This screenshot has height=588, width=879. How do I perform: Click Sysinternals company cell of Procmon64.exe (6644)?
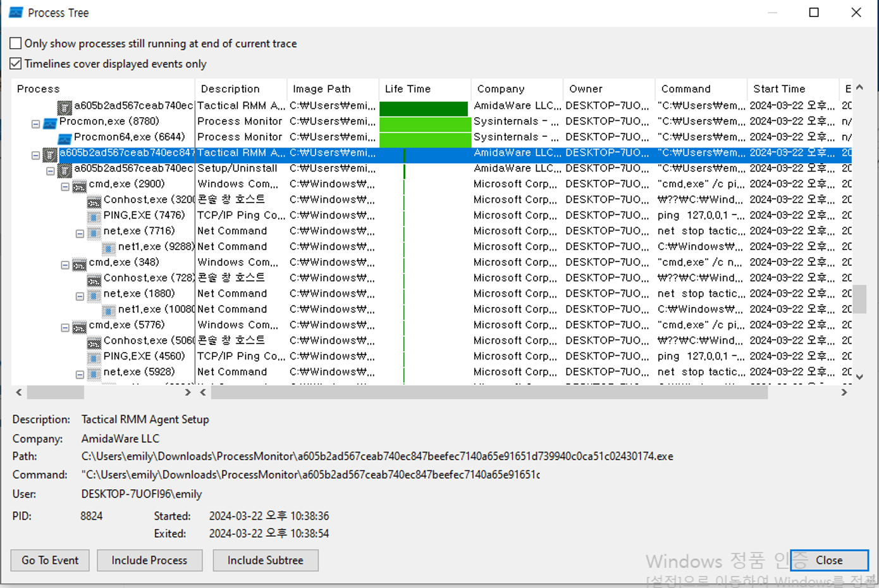[x=516, y=137]
